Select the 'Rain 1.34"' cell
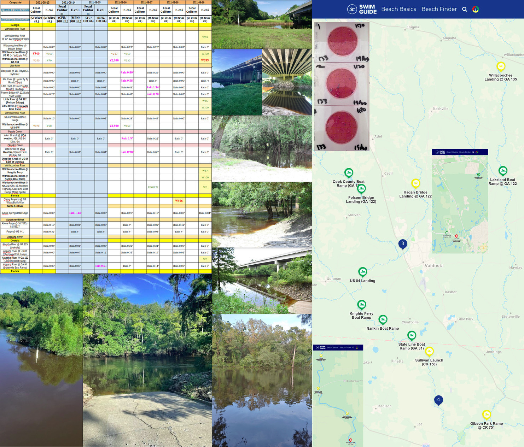 point(153,87)
